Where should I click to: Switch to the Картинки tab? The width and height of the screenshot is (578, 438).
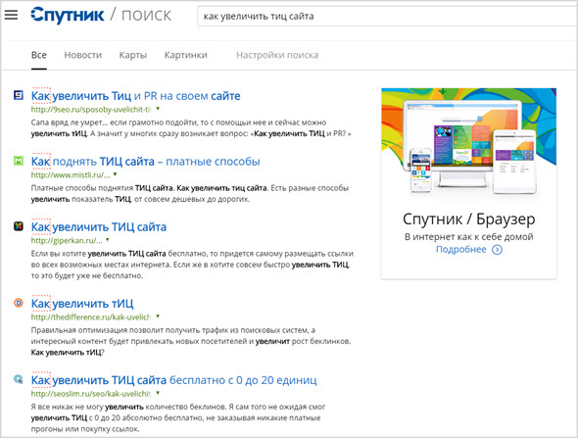pos(186,55)
